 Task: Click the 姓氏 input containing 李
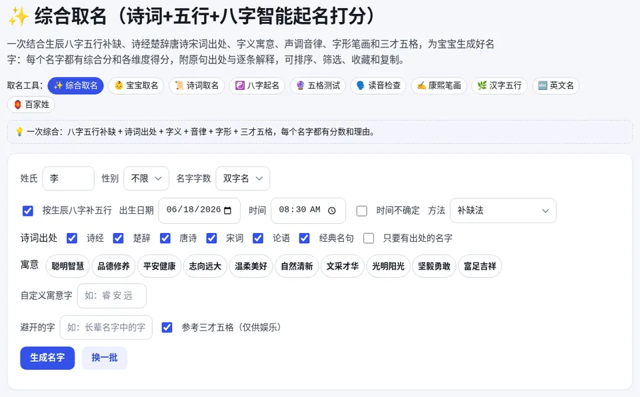point(68,179)
